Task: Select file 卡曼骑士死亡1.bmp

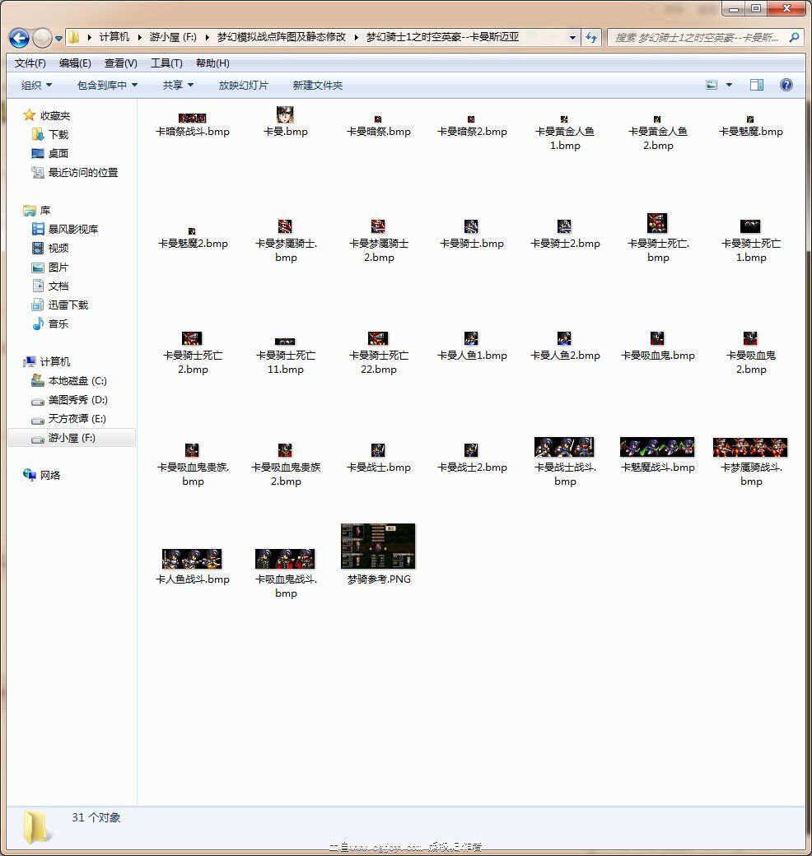Action: (751, 240)
